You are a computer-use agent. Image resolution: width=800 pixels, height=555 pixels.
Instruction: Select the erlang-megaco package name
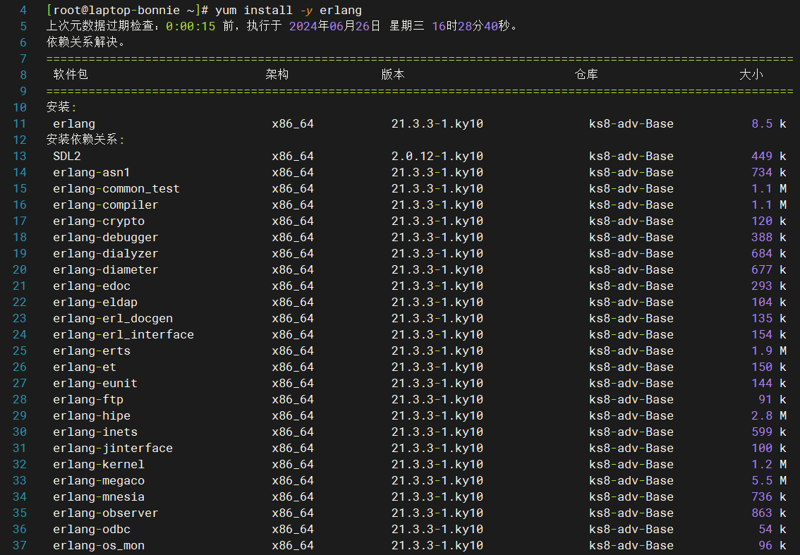(99, 480)
